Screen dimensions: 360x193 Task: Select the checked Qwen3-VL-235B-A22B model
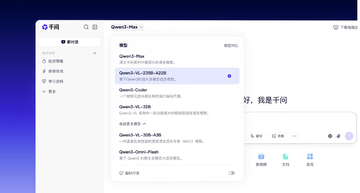177,76
